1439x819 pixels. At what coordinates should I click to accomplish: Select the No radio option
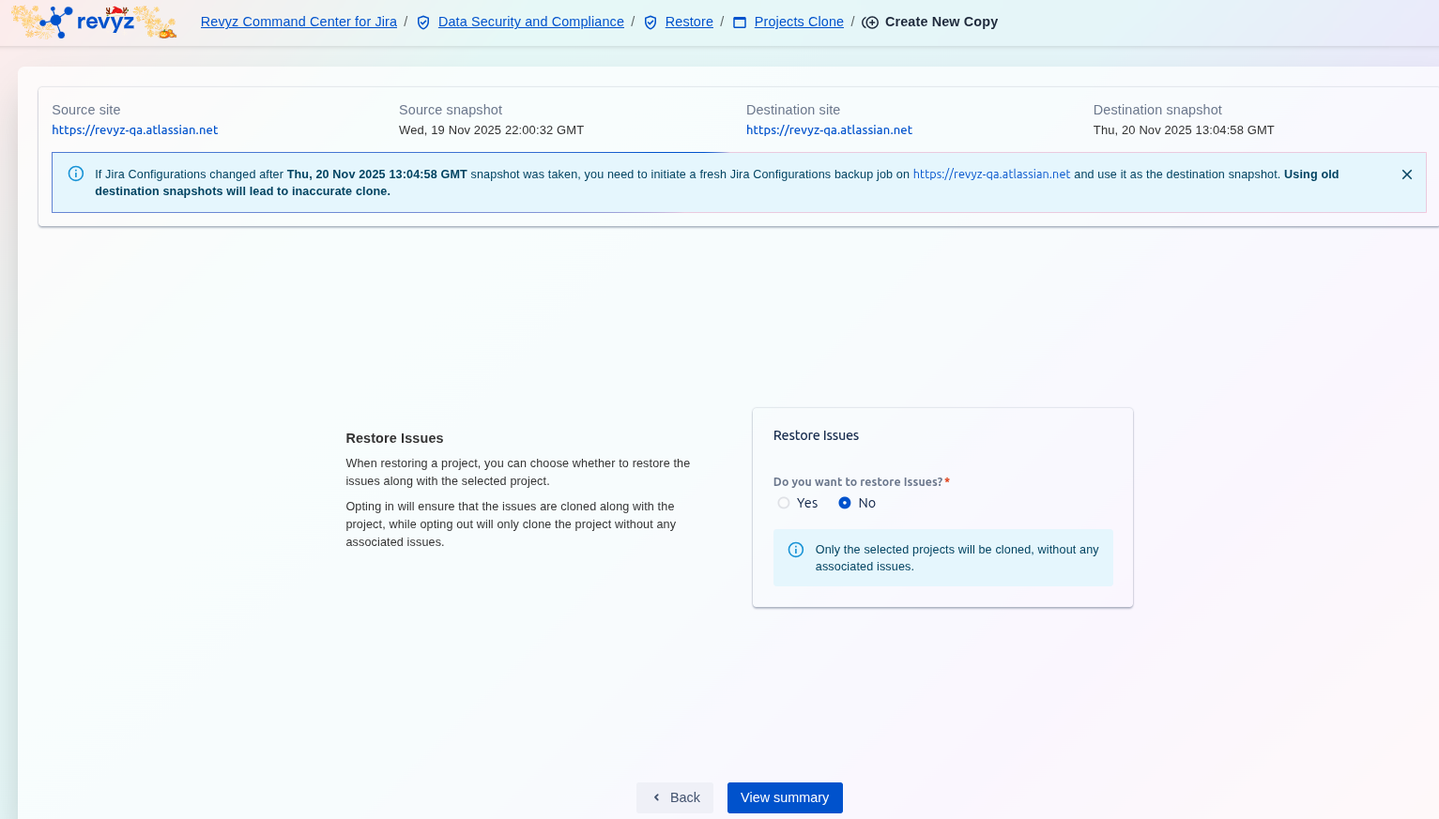point(845,503)
